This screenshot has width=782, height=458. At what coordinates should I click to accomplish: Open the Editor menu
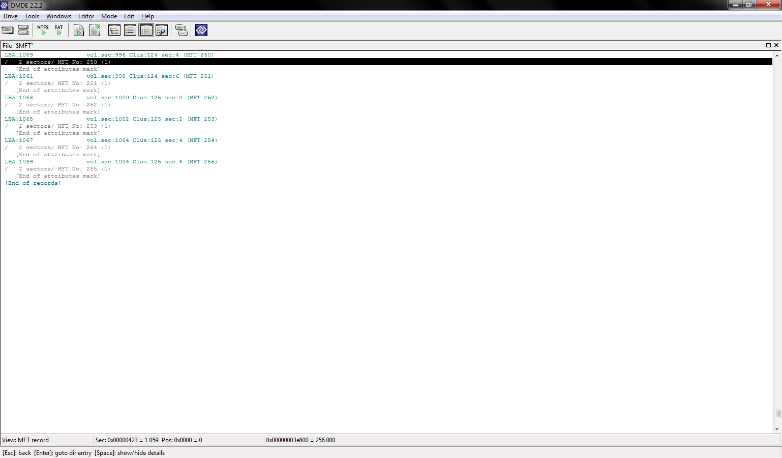click(x=86, y=16)
